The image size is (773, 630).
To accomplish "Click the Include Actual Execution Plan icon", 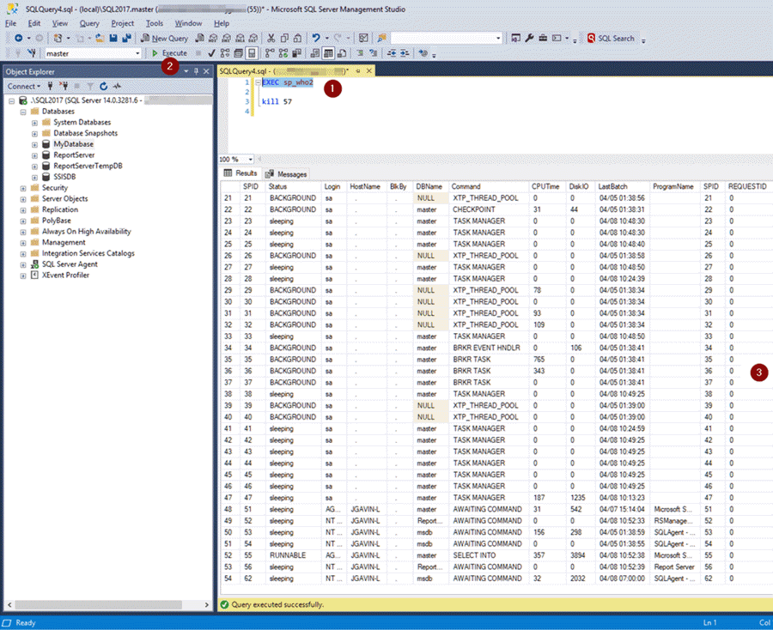I will [269, 53].
